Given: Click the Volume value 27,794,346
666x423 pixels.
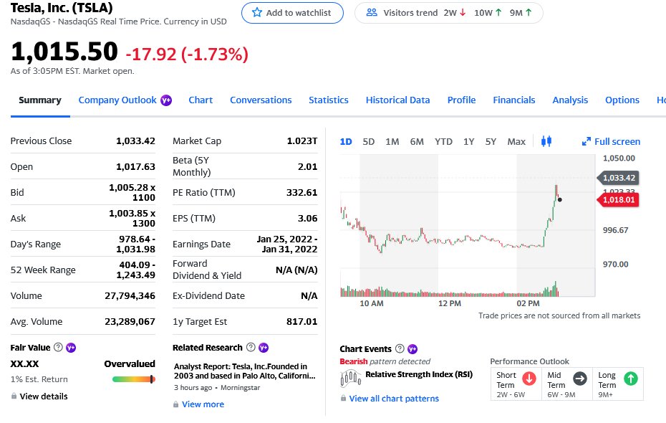Looking at the screenshot, I should tap(130, 296).
